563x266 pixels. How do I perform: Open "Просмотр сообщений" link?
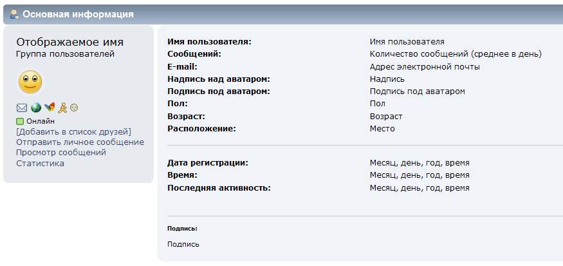coord(61,153)
